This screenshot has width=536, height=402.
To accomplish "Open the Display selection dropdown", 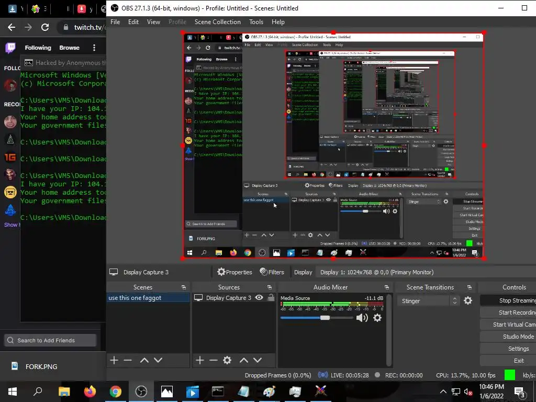I will (x=426, y=272).
